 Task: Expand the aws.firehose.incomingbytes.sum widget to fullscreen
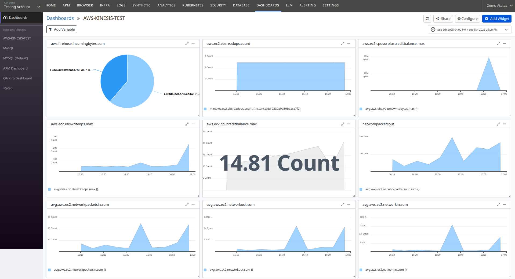coord(187,44)
